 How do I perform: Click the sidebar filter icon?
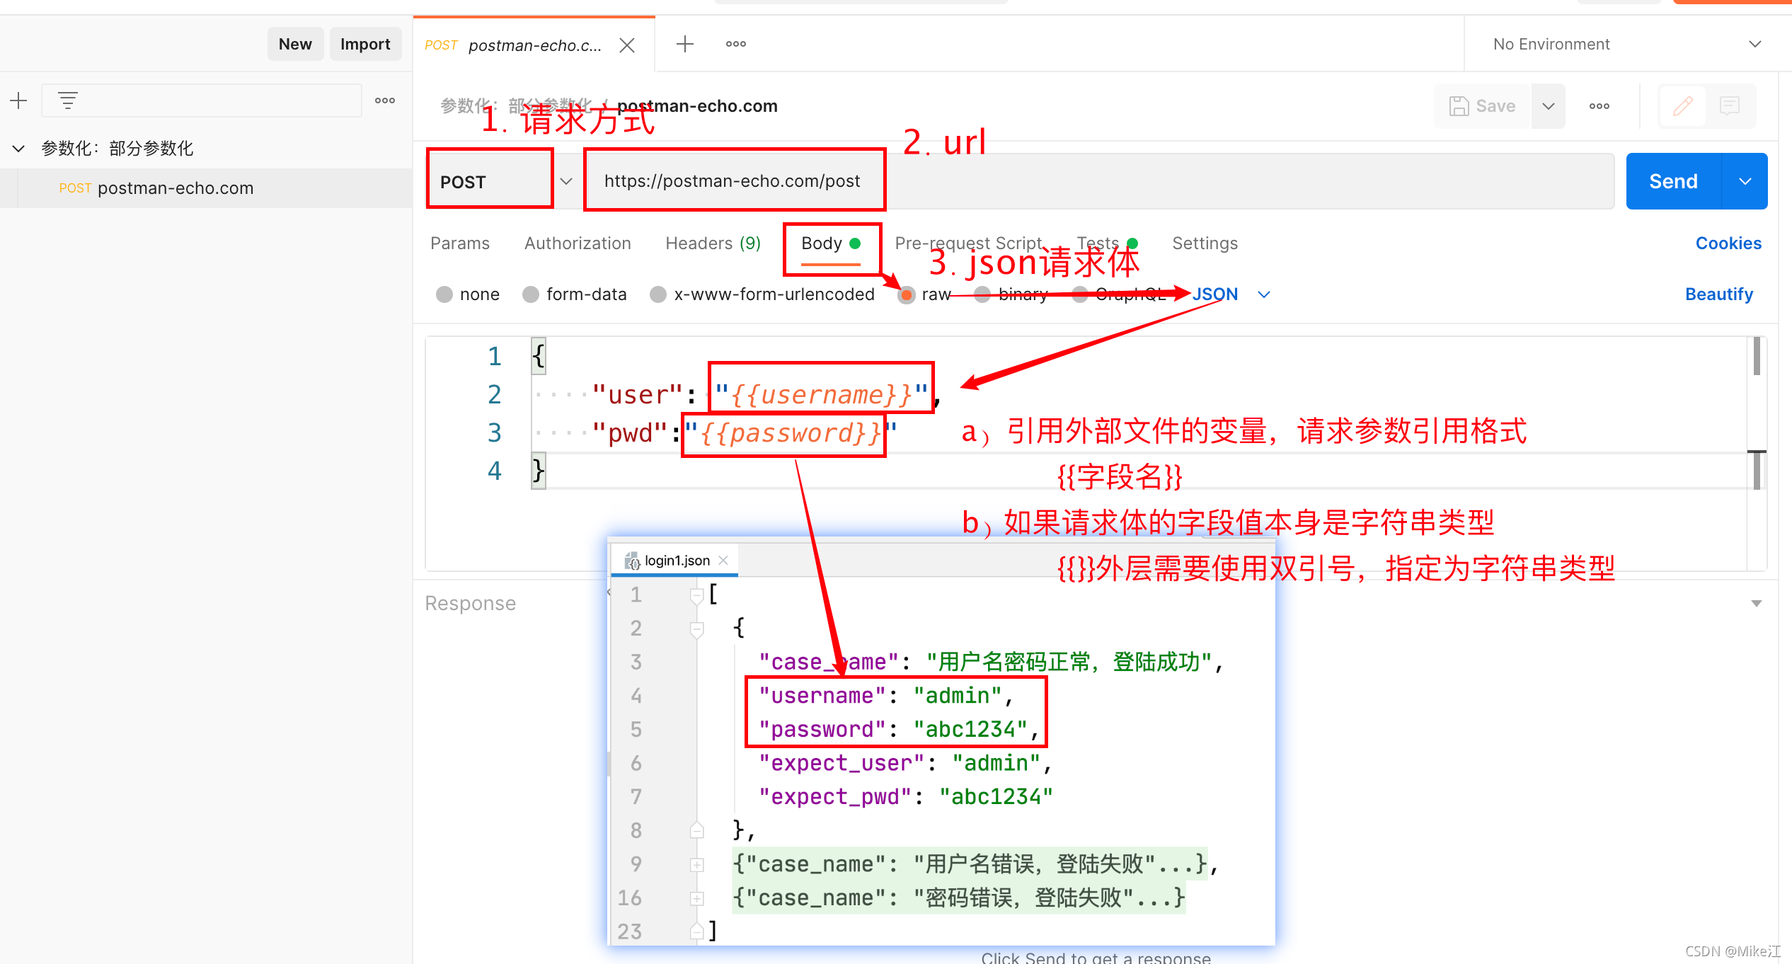click(68, 101)
